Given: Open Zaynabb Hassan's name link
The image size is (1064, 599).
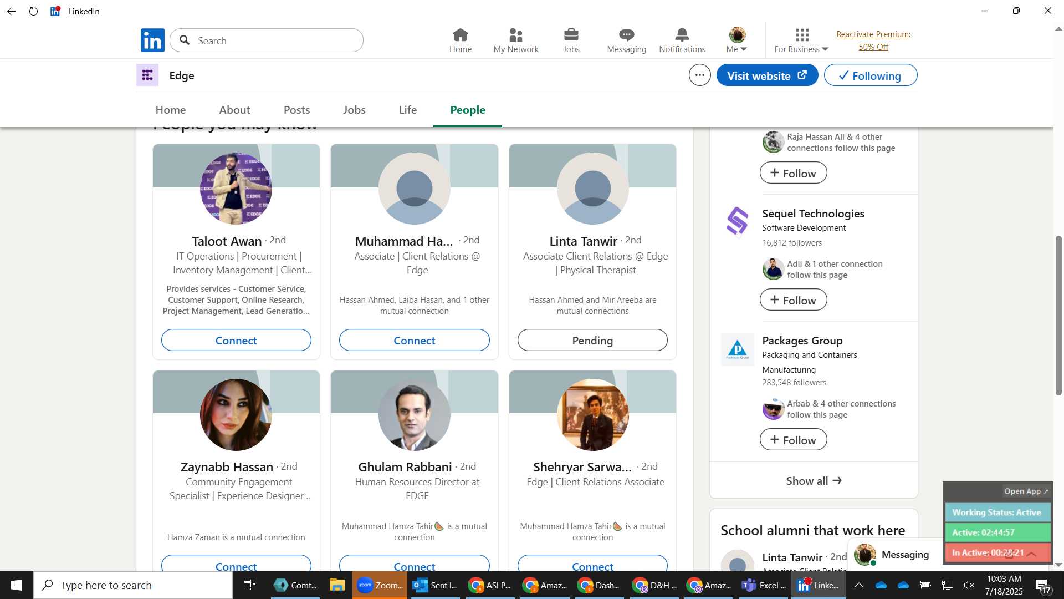Looking at the screenshot, I should 227,467.
